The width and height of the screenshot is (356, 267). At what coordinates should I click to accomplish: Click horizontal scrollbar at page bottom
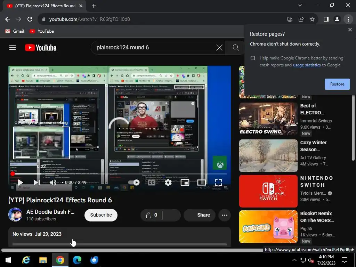pyautogui.click(x=132, y=250)
